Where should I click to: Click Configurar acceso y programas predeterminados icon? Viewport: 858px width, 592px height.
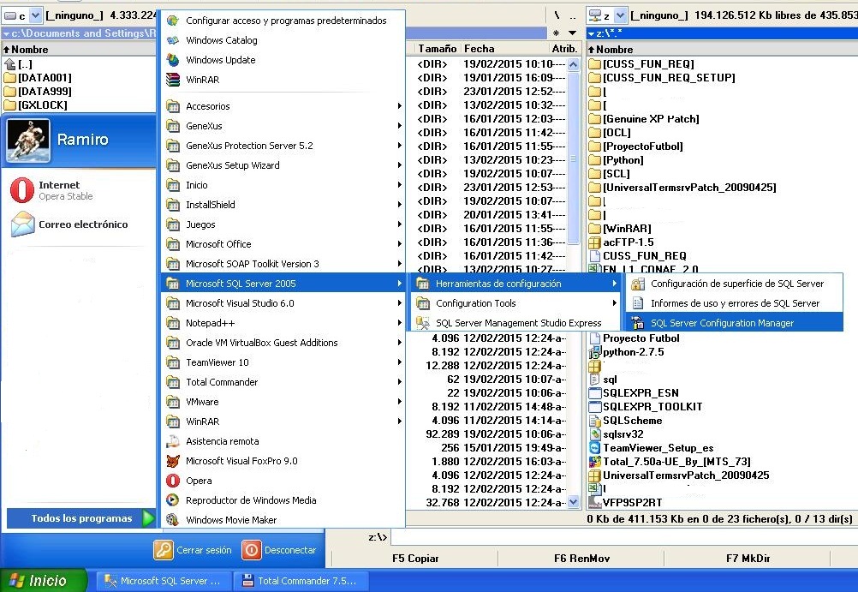[x=173, y=21]
